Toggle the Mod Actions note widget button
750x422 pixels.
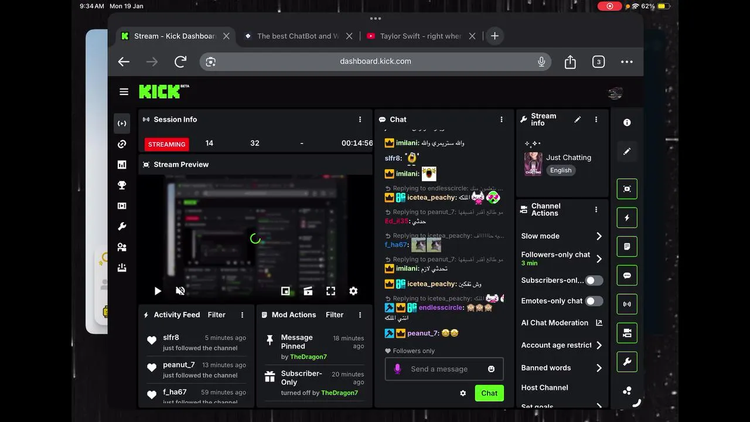[x=627, y=247]
